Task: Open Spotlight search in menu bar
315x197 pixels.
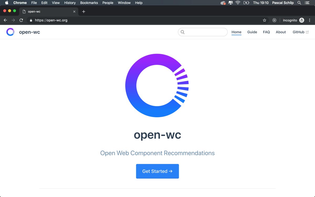Action: point(299,3)
